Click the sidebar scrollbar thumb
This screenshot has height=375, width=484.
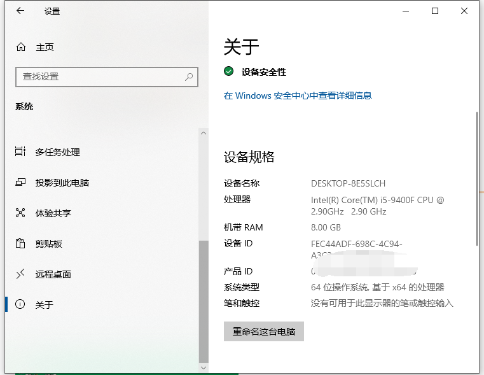[204, 299]
